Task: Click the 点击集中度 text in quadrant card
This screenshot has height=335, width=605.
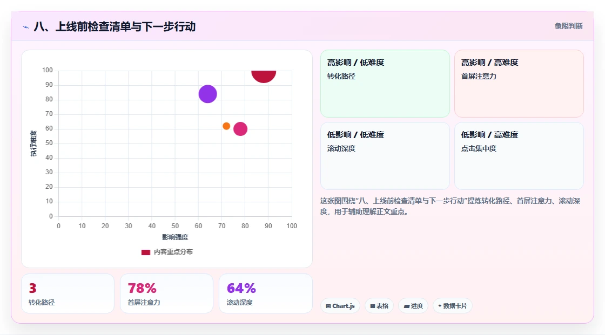Action: tap(479, 148)
